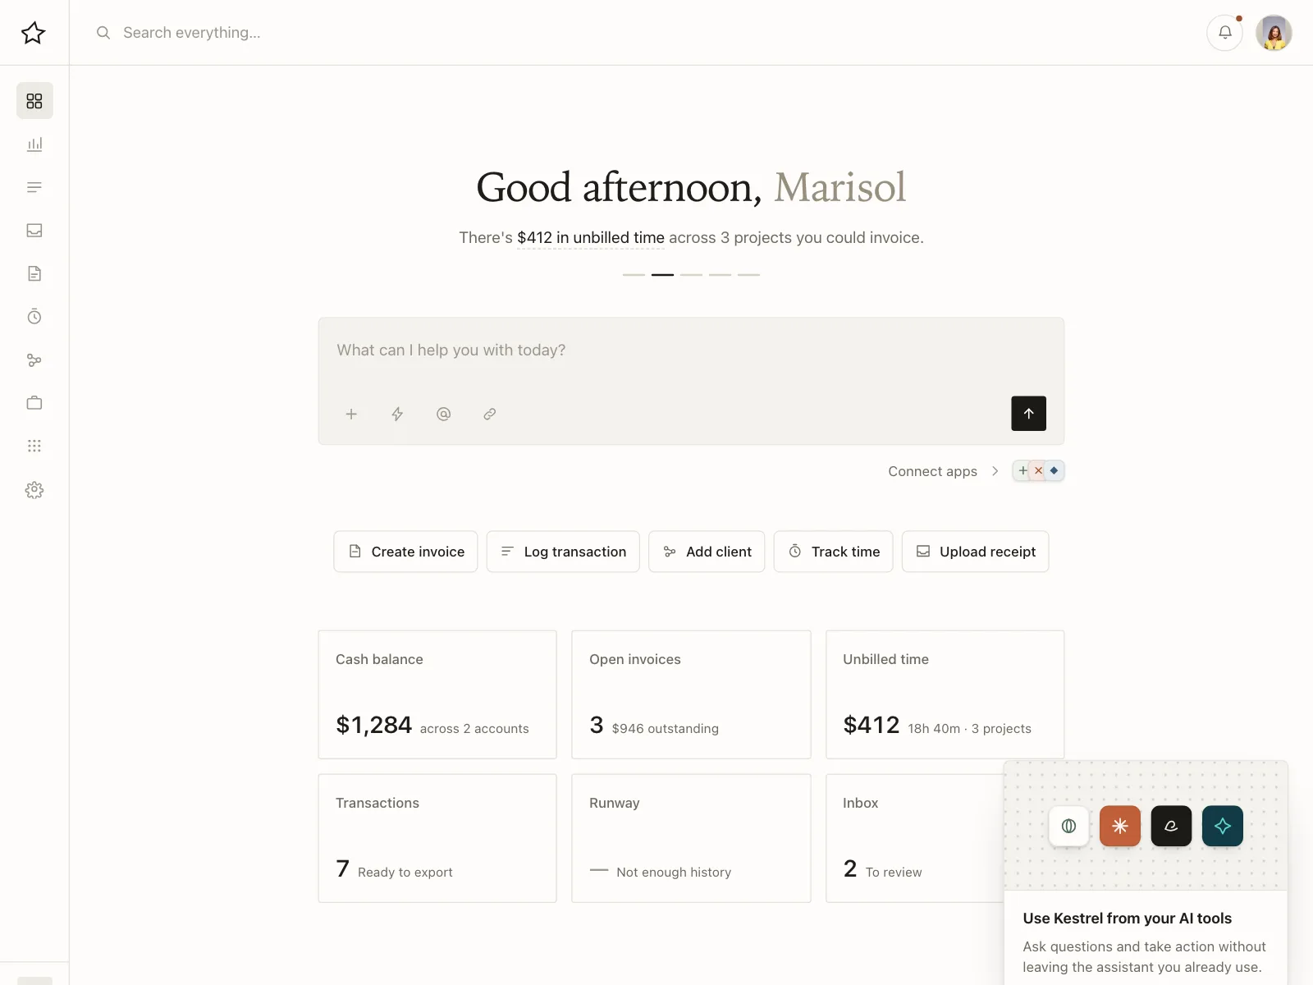Open the stopwatch time tracking sidebar icon
Screen dimensions: 1313x985
tap(34, 317)
